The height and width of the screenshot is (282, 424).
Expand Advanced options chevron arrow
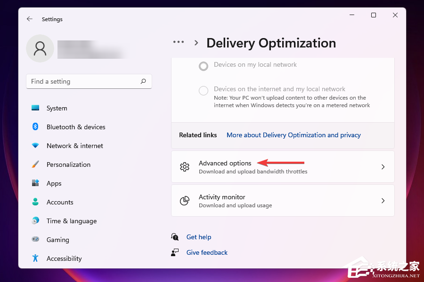[x=383, y=167]
